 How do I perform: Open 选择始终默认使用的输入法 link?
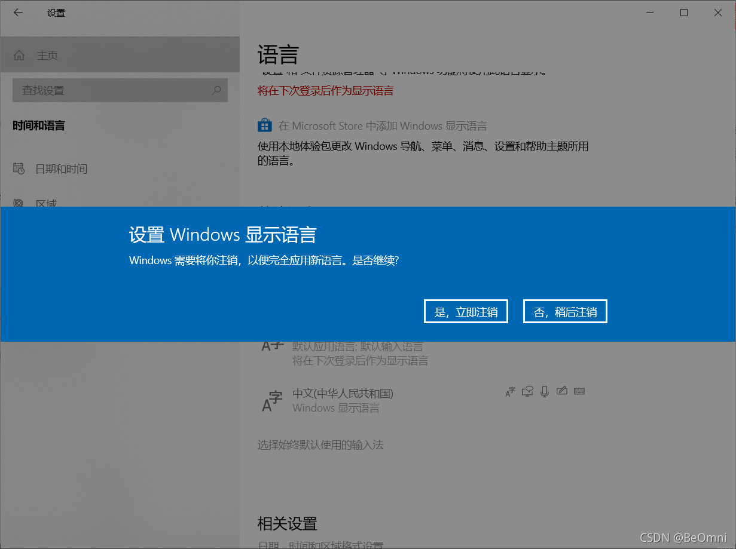320,444
